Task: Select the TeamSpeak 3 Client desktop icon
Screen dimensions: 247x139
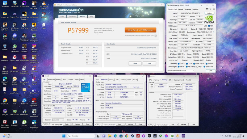Action: (24, 81)
